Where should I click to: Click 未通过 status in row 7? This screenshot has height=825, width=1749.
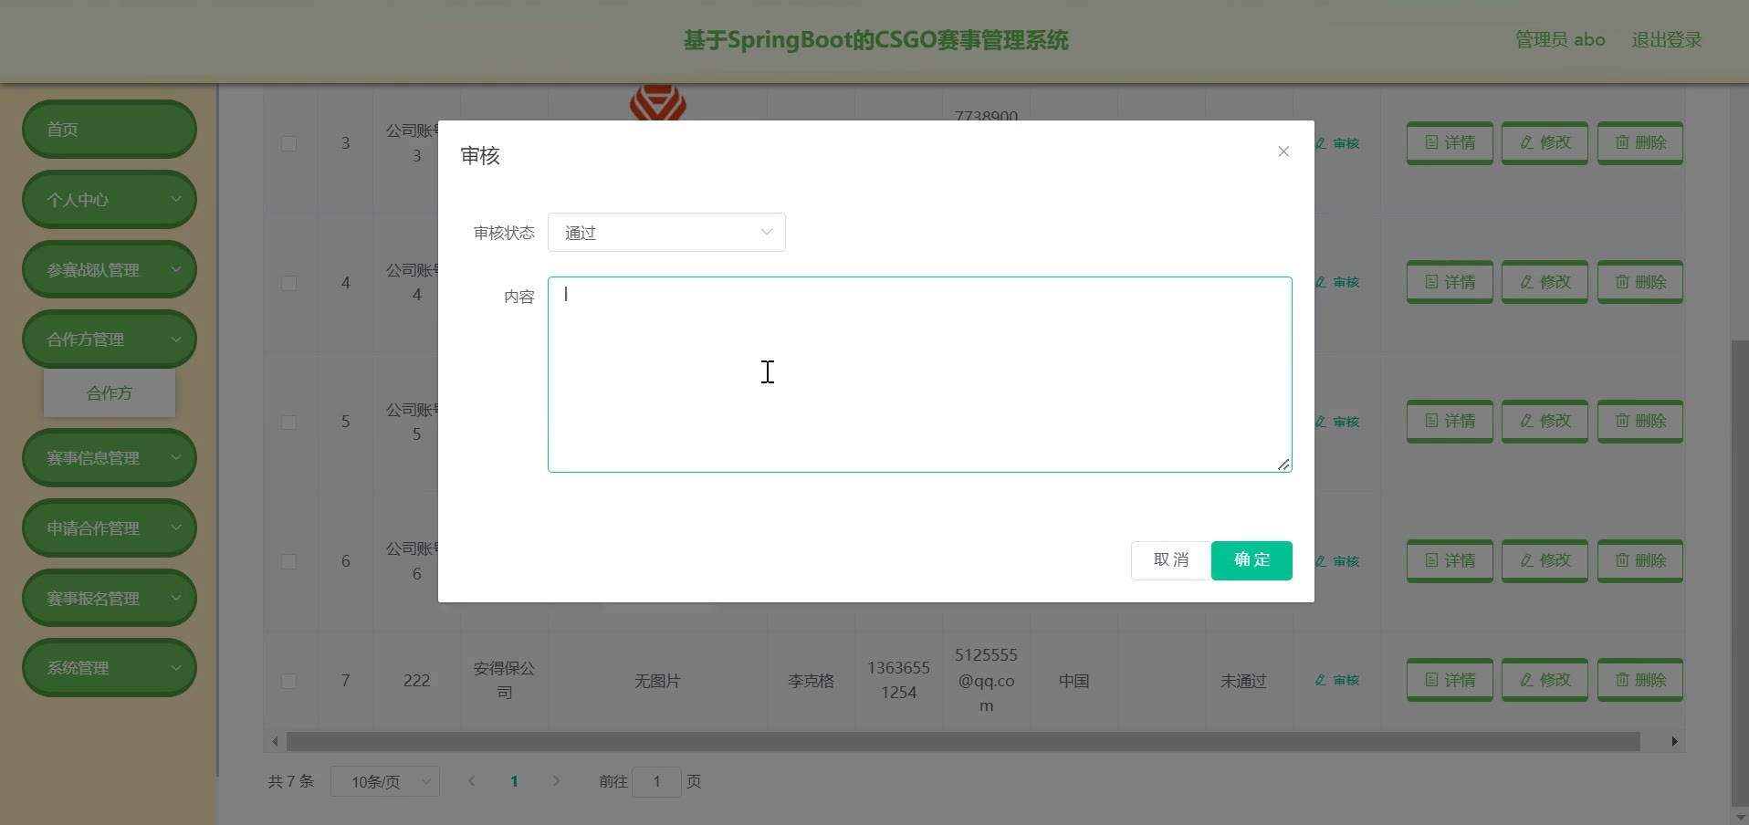(x=1243, y=681)
